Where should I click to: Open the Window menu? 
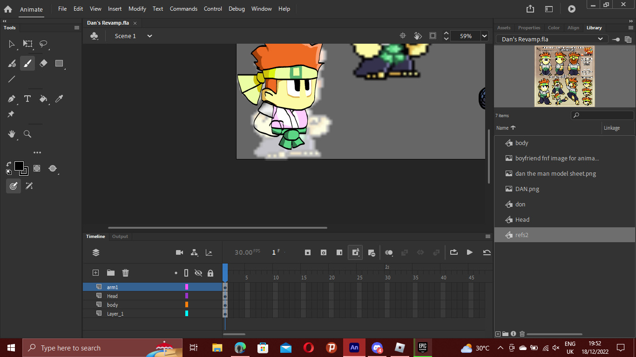262,9
